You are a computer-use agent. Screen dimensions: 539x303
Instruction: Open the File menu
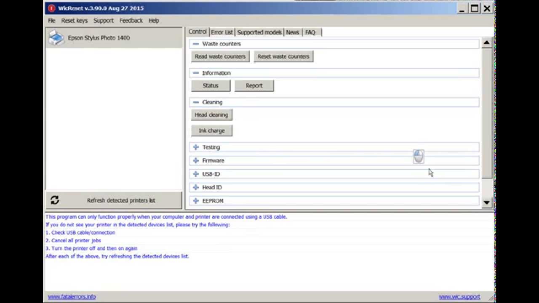click(x=51, y=21)
